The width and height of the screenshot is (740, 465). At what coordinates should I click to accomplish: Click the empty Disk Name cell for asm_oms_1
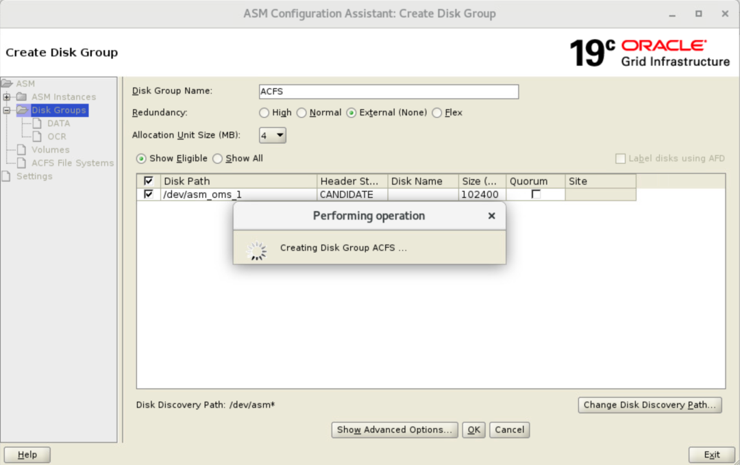click(x=423, y=194)
